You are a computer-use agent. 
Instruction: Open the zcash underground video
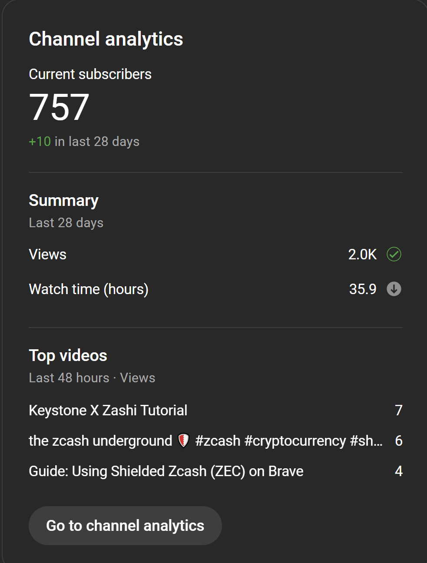[205, 441]
